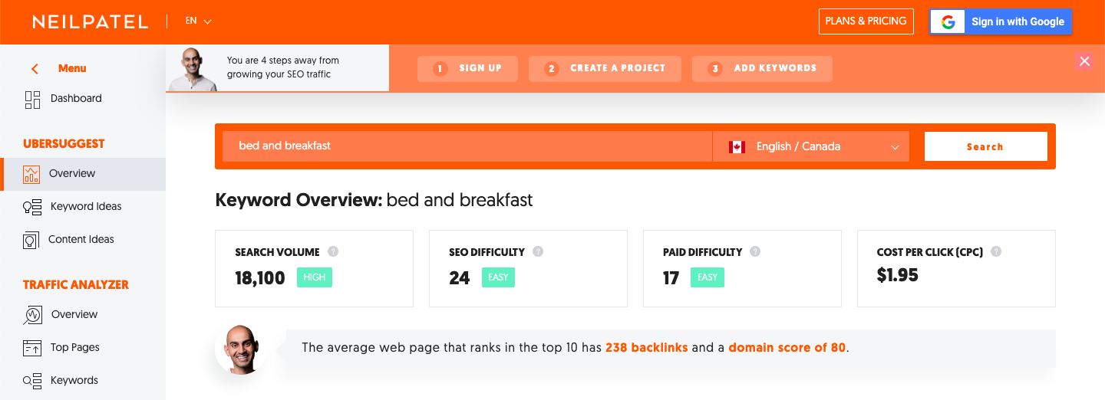Click the Ubersuggest Overview chart icon

click(x=31, y=174)
